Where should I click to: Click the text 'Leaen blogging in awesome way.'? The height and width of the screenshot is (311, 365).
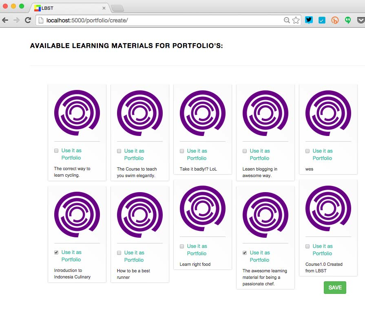pos(260,173)
